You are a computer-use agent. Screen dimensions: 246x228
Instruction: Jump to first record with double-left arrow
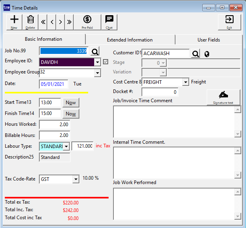pyautogui.click(x=43, y=22)
